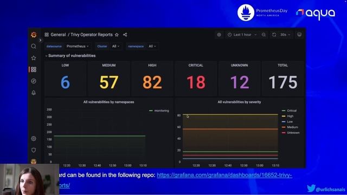Click the TOTAL value 175
Image resolution: width=347 pixels, height=195 pixels.
point(283,82)
